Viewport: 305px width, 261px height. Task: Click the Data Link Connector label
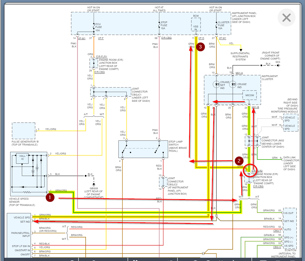291,163
